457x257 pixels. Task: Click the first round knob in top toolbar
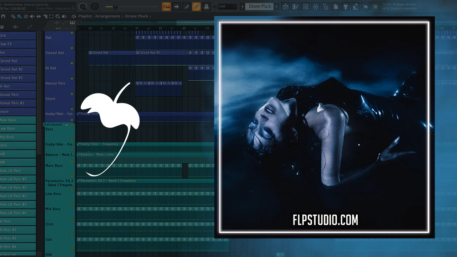coord(82,6)
